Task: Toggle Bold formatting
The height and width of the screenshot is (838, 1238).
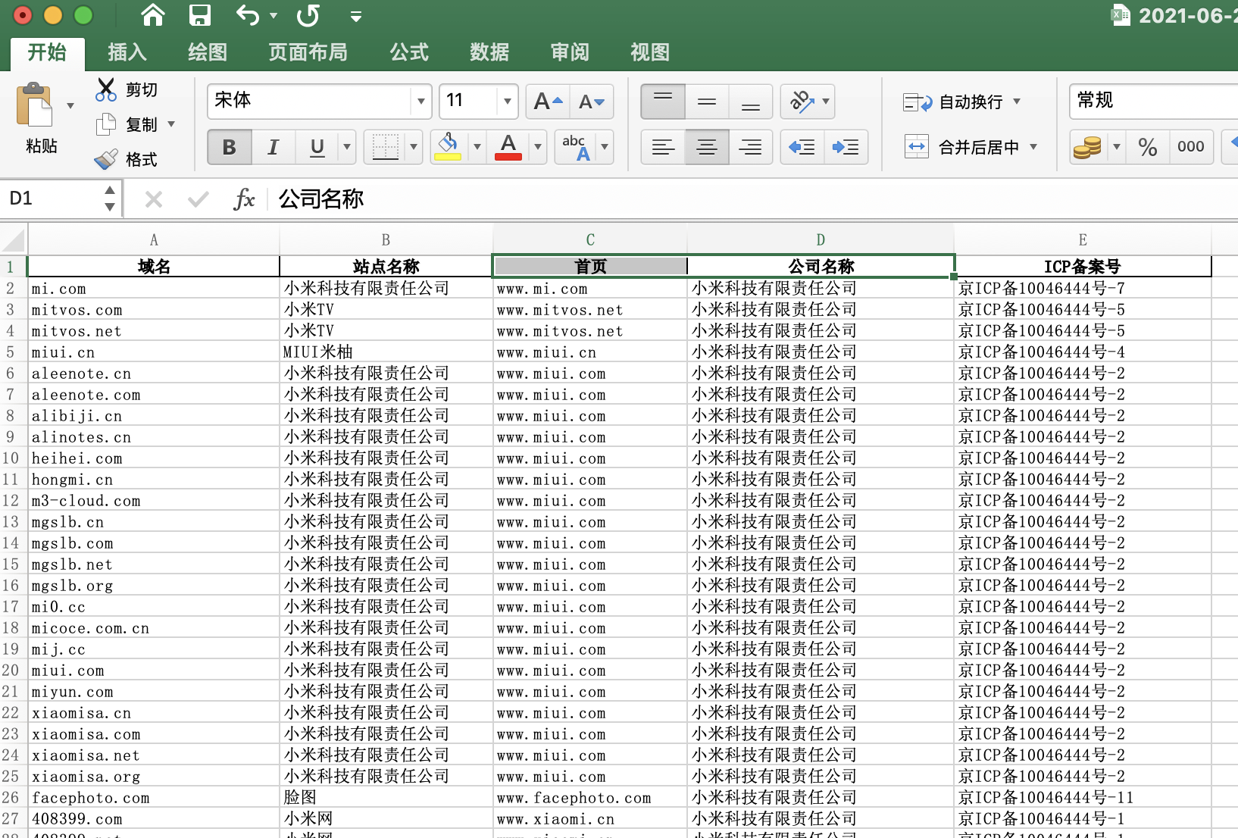Action: tap(229, 147)
